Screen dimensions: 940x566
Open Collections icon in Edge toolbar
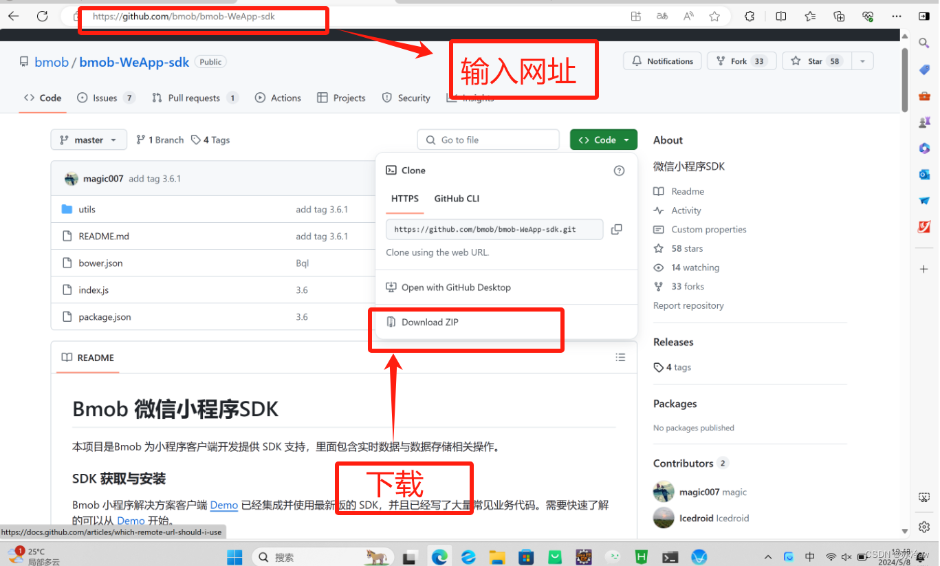839,16
